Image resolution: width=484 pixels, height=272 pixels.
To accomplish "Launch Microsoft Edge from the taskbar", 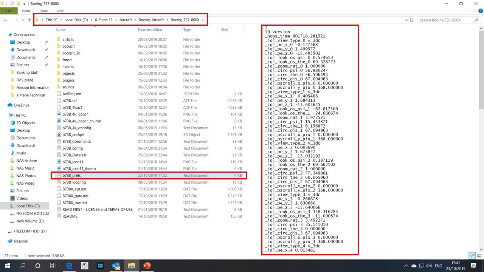I will click(x=70, y=266).
